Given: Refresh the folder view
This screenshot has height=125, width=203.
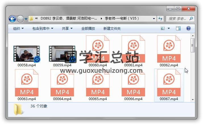Looking at the screenshot, I should 160,19.
